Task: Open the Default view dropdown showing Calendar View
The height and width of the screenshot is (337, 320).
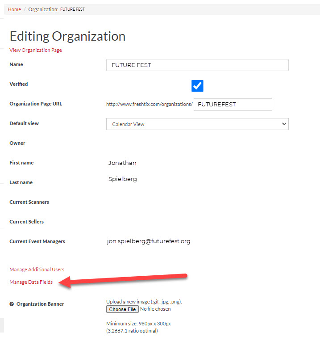Action: coord(197,124)
